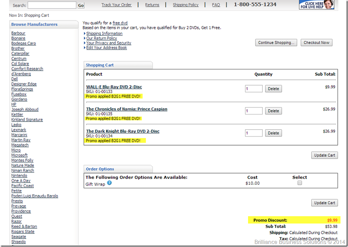This screenshot has height=247, width=348.
Task: Open the Microsoft manufacturer link
Action: point(19,155)
